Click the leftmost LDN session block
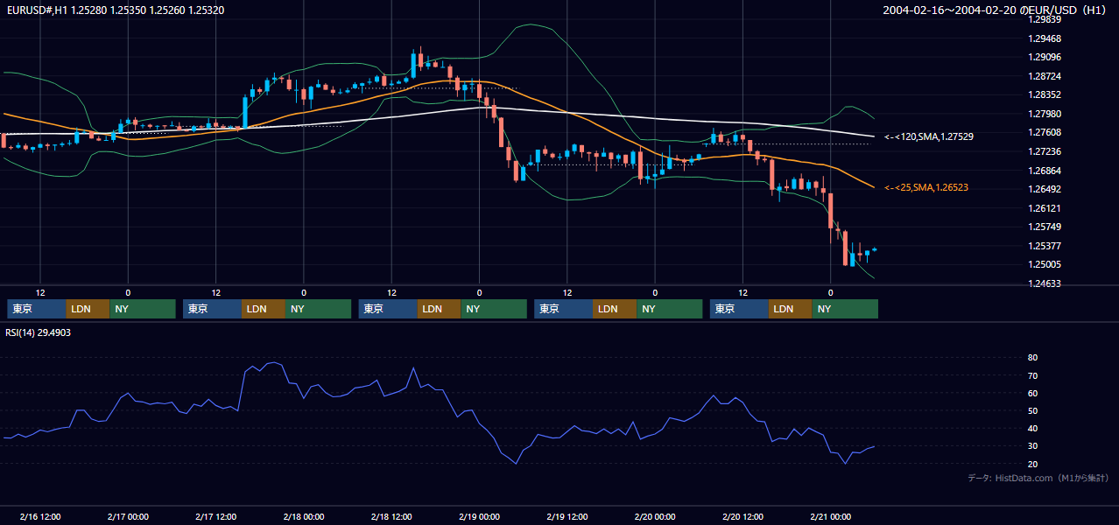The width and height of the screenshot is (1119, 525). 88,309
